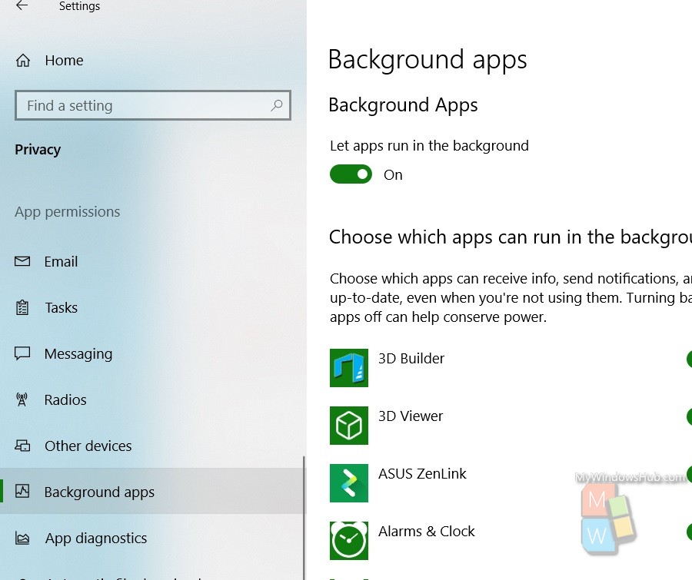Viewport: 692px width, 580px height.
Task: Click the Radios antenna icon
Action: pos(22,399)
